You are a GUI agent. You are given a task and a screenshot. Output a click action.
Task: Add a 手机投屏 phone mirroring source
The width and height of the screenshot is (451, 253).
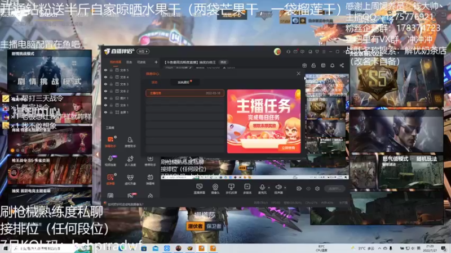click(231, 189)
